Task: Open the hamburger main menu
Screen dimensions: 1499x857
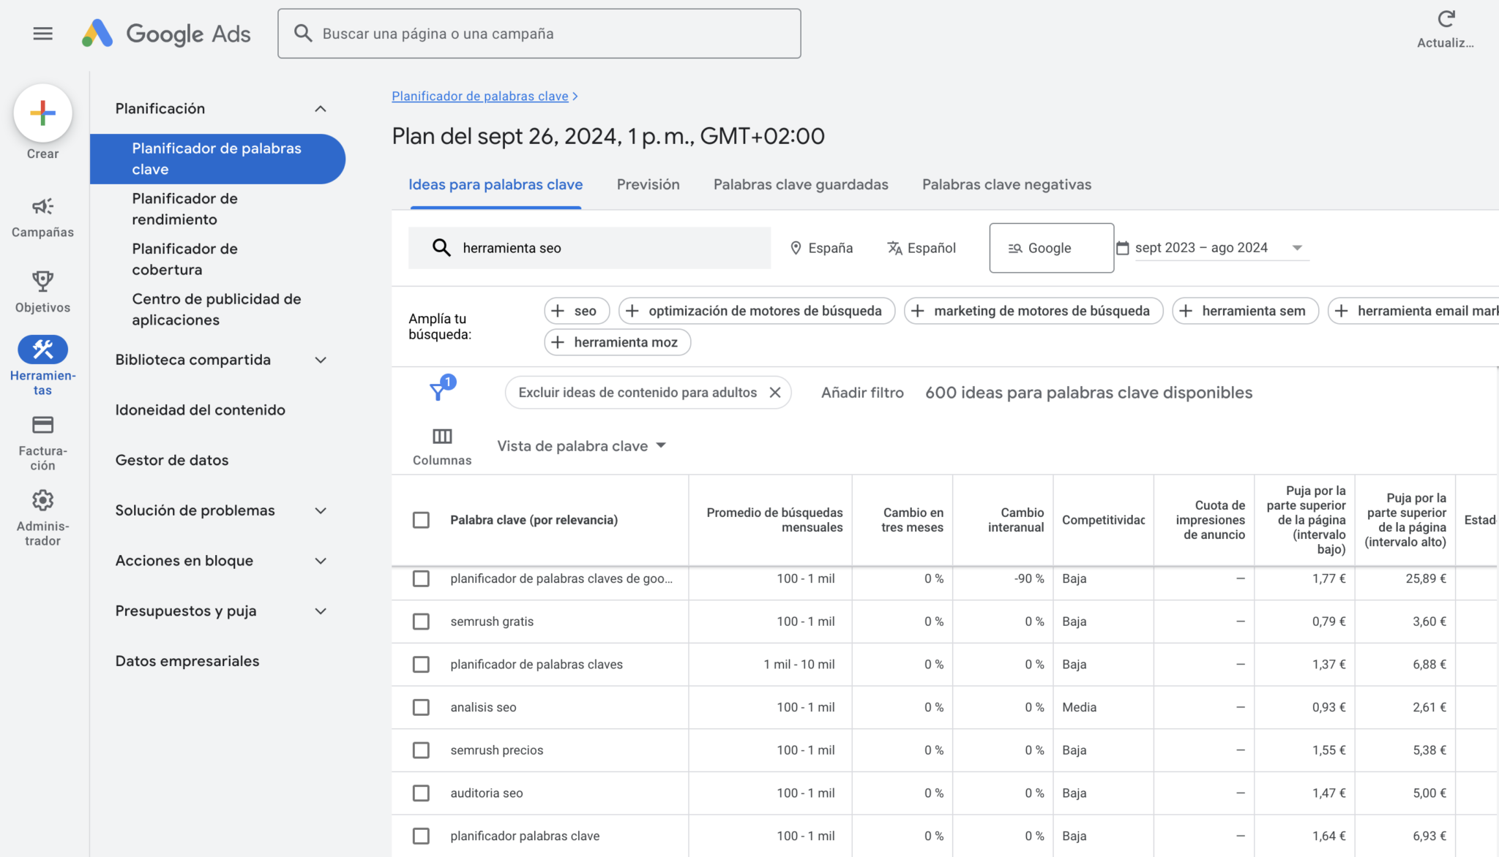Action: point(42,34)
